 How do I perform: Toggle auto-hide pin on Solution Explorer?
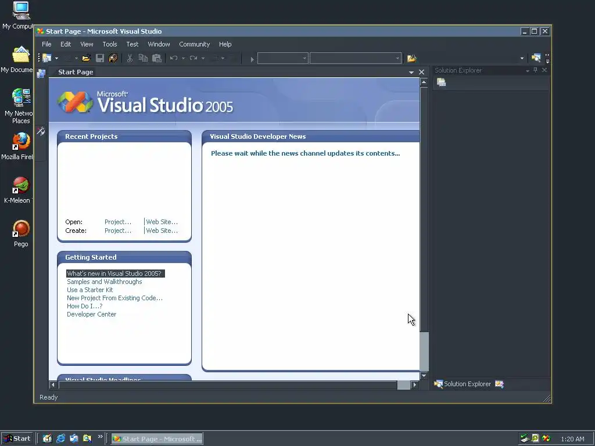click(535, 70)
